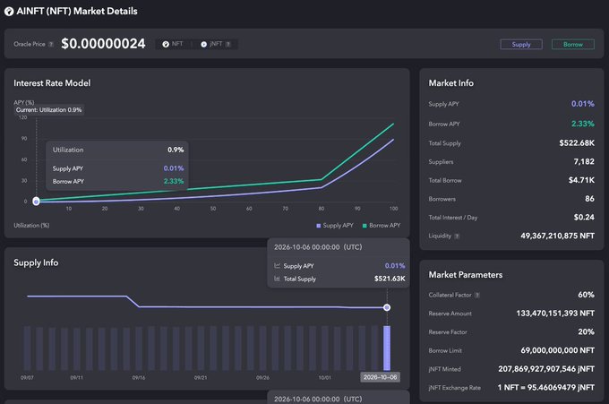Click the 10/01 date on Supply Info axis

(325, 378)
